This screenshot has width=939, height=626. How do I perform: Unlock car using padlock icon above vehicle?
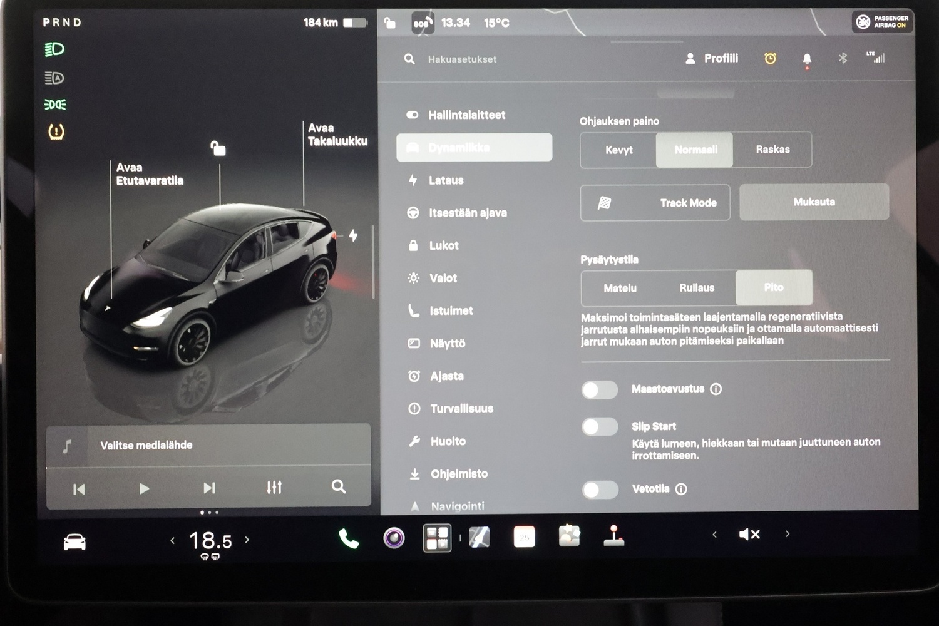218,148
